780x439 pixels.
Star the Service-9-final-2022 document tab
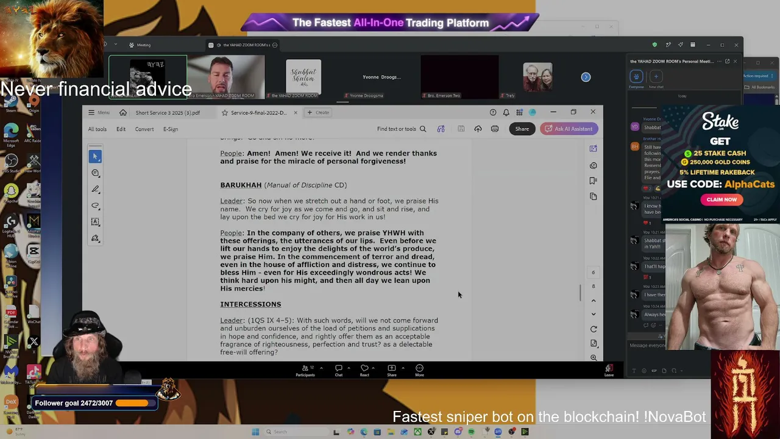click(225, 113)
